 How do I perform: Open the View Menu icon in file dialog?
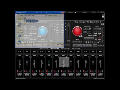point(55,15)
